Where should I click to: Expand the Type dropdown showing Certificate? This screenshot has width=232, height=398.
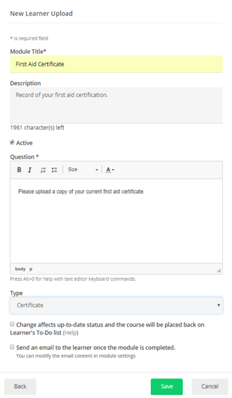[116, 305]
